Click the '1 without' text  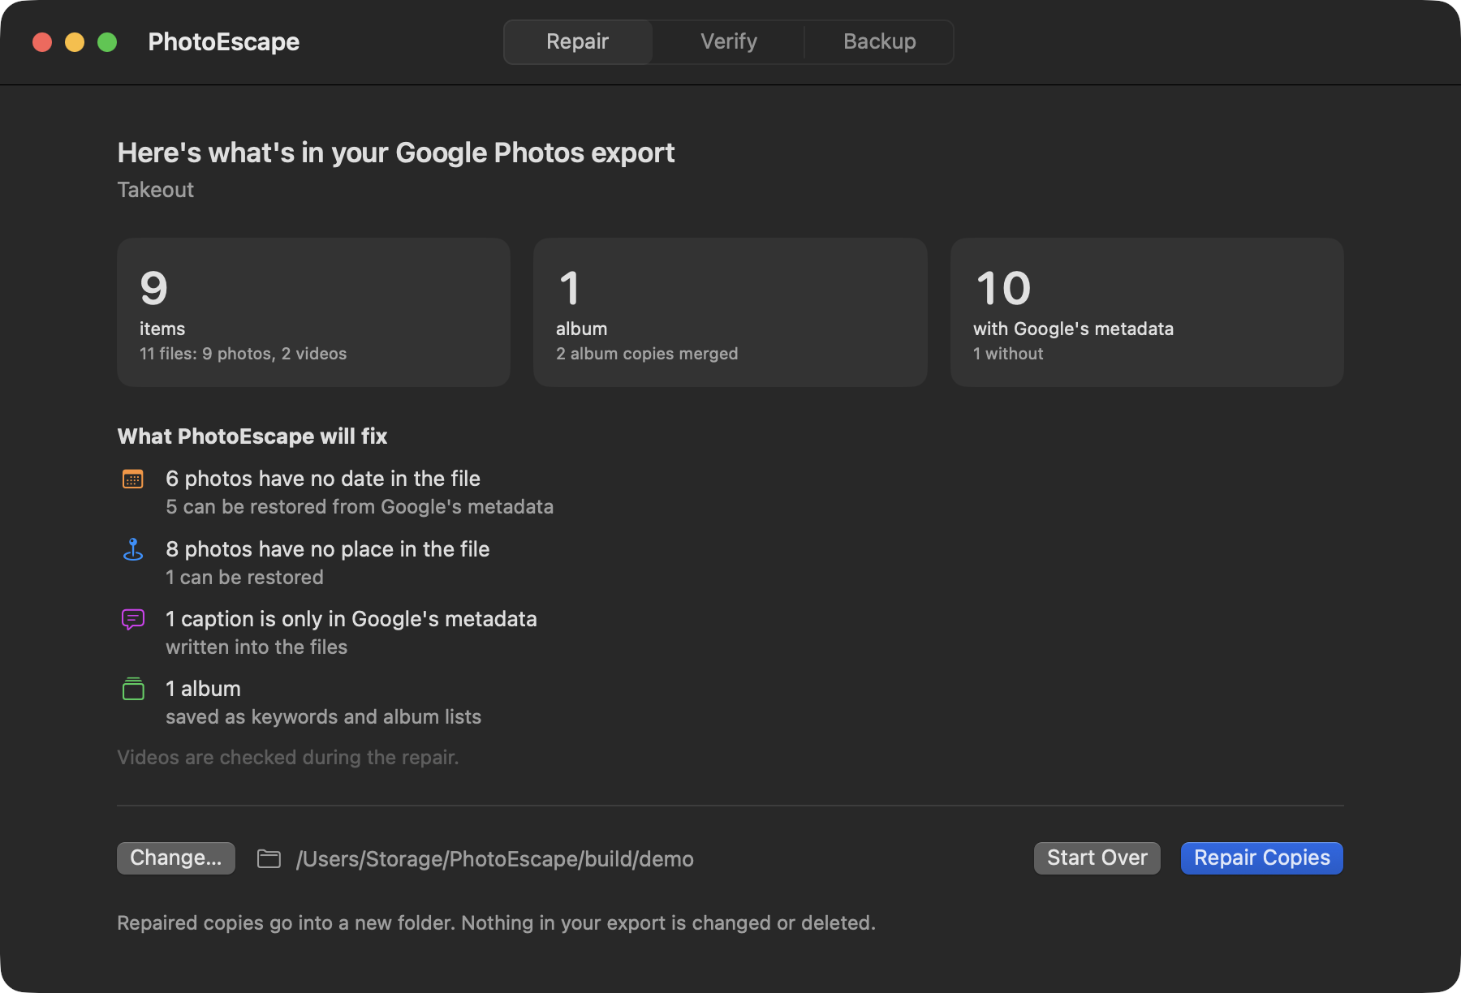point(1008,354)
